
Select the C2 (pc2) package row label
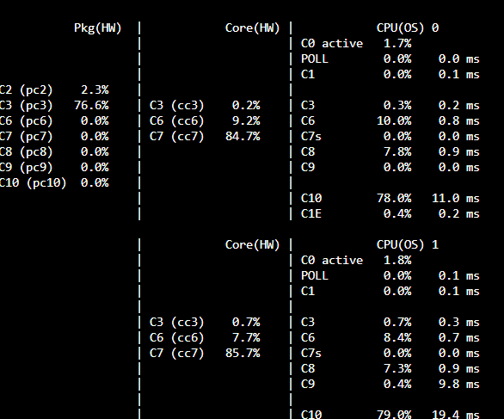[26, 89]
